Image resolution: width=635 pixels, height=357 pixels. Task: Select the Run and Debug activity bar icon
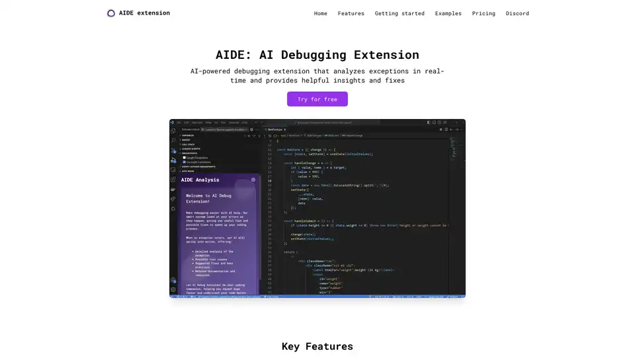173,159
